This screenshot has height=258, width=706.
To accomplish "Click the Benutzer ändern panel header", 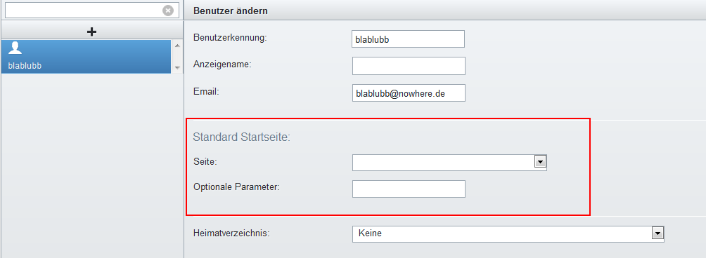I will click(445, 11).
